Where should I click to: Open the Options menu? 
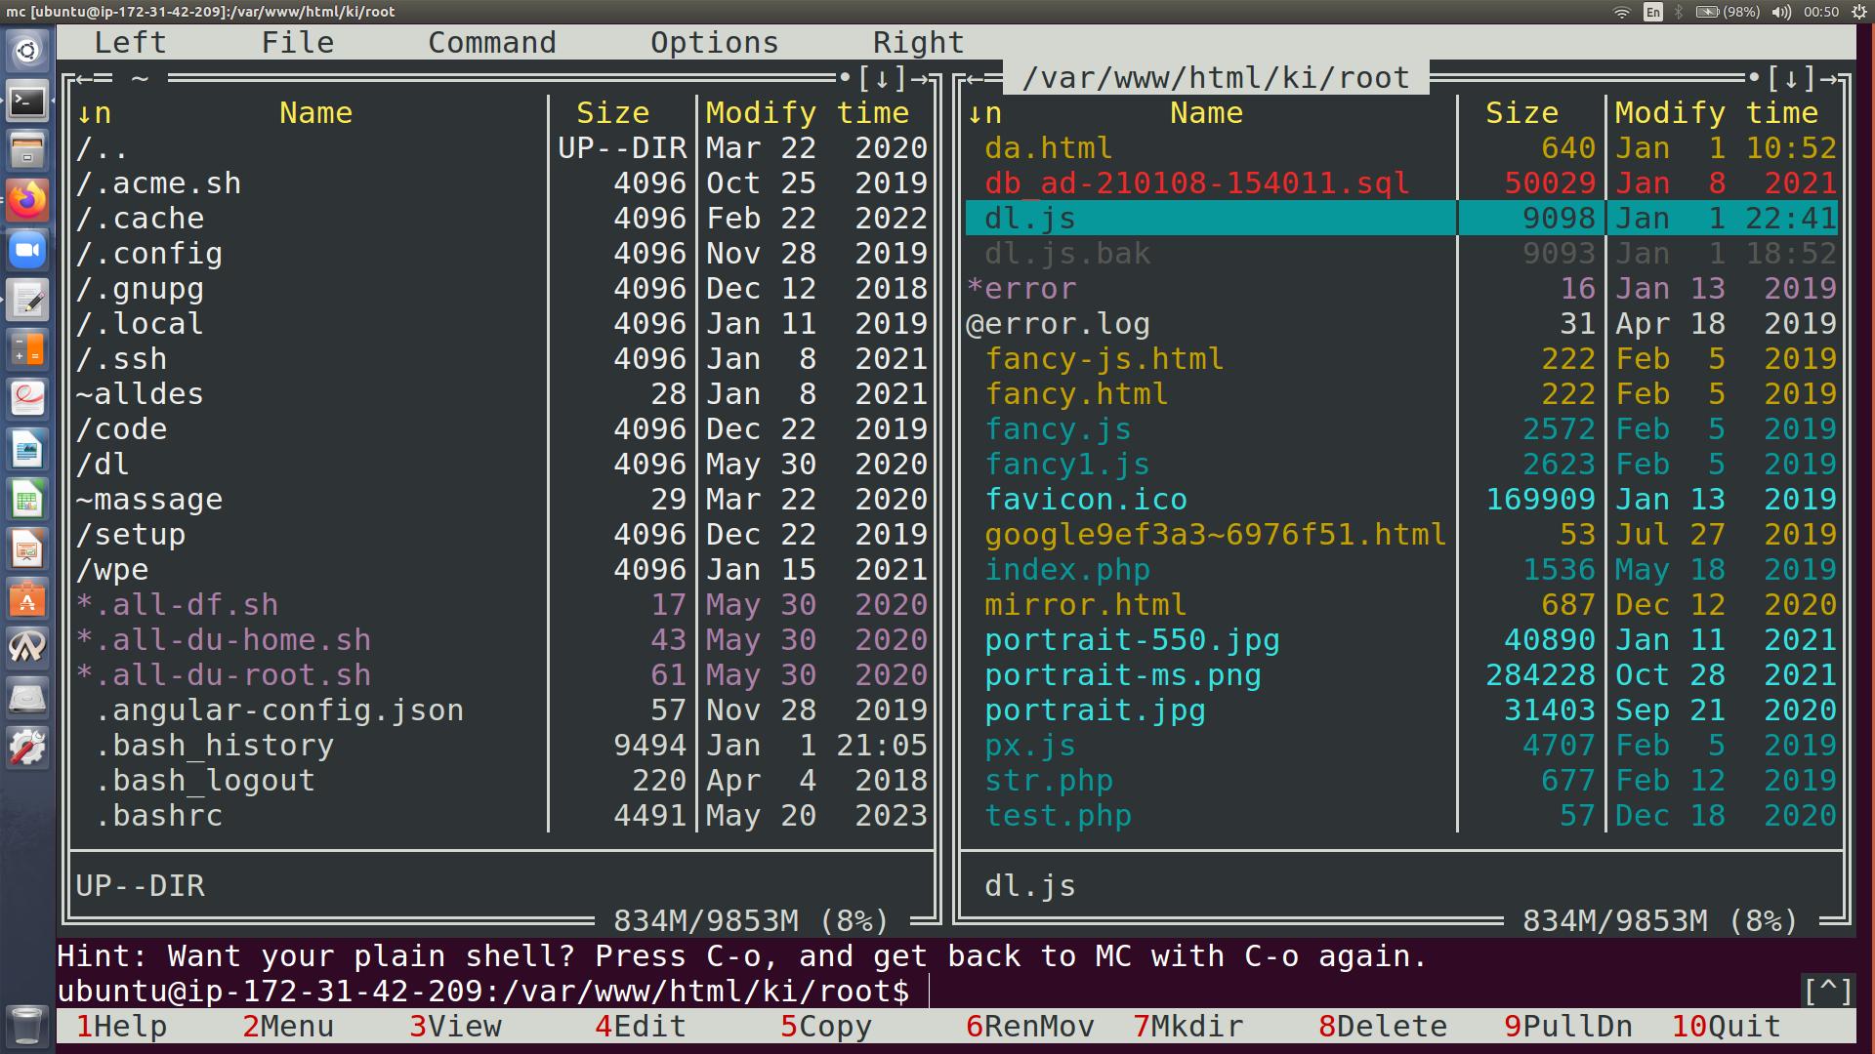714,43
